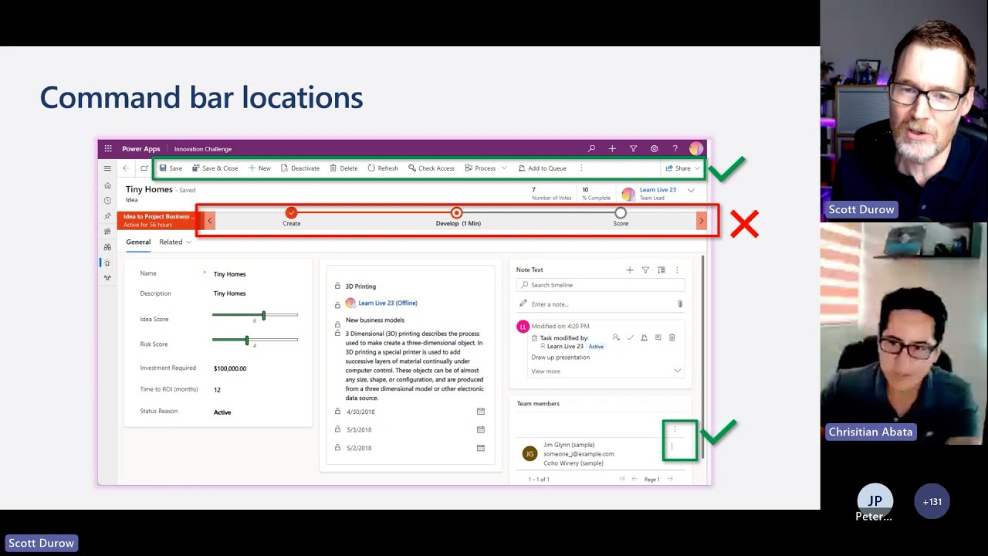Open the advanced find filter icon in header
The image size is (988, 556).
[633, 148]
